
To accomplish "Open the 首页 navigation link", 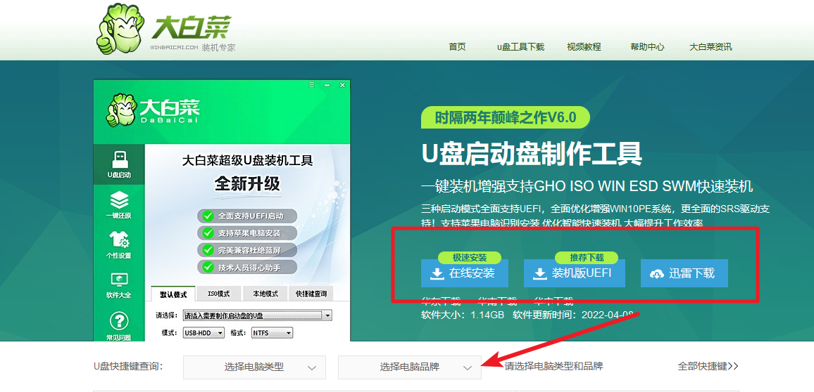I will (x=458, y=46).
